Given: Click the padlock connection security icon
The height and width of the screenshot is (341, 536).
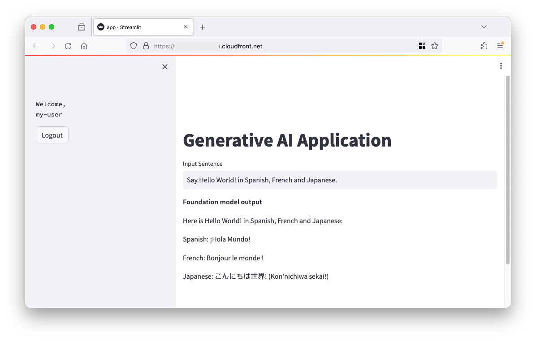Looking at the screenshot, I should pyautogui.click(x=146, y=46).
